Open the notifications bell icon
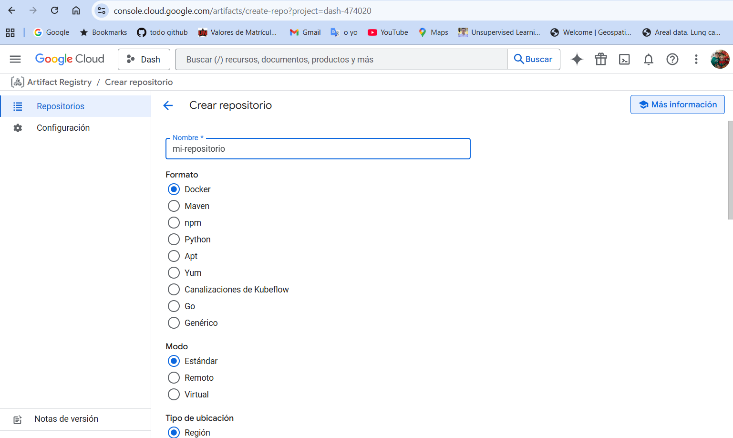Image resolution: width=733 pixels, height=438 pixels. click(649, 59)
